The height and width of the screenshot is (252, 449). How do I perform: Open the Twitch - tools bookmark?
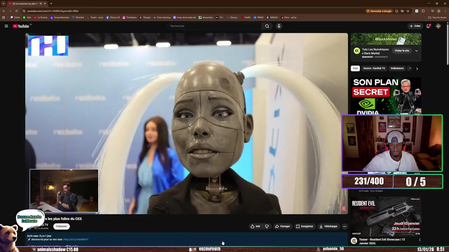[x=95, y=17]
